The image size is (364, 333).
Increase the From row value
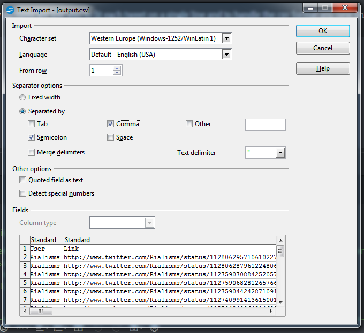[117, 68]
